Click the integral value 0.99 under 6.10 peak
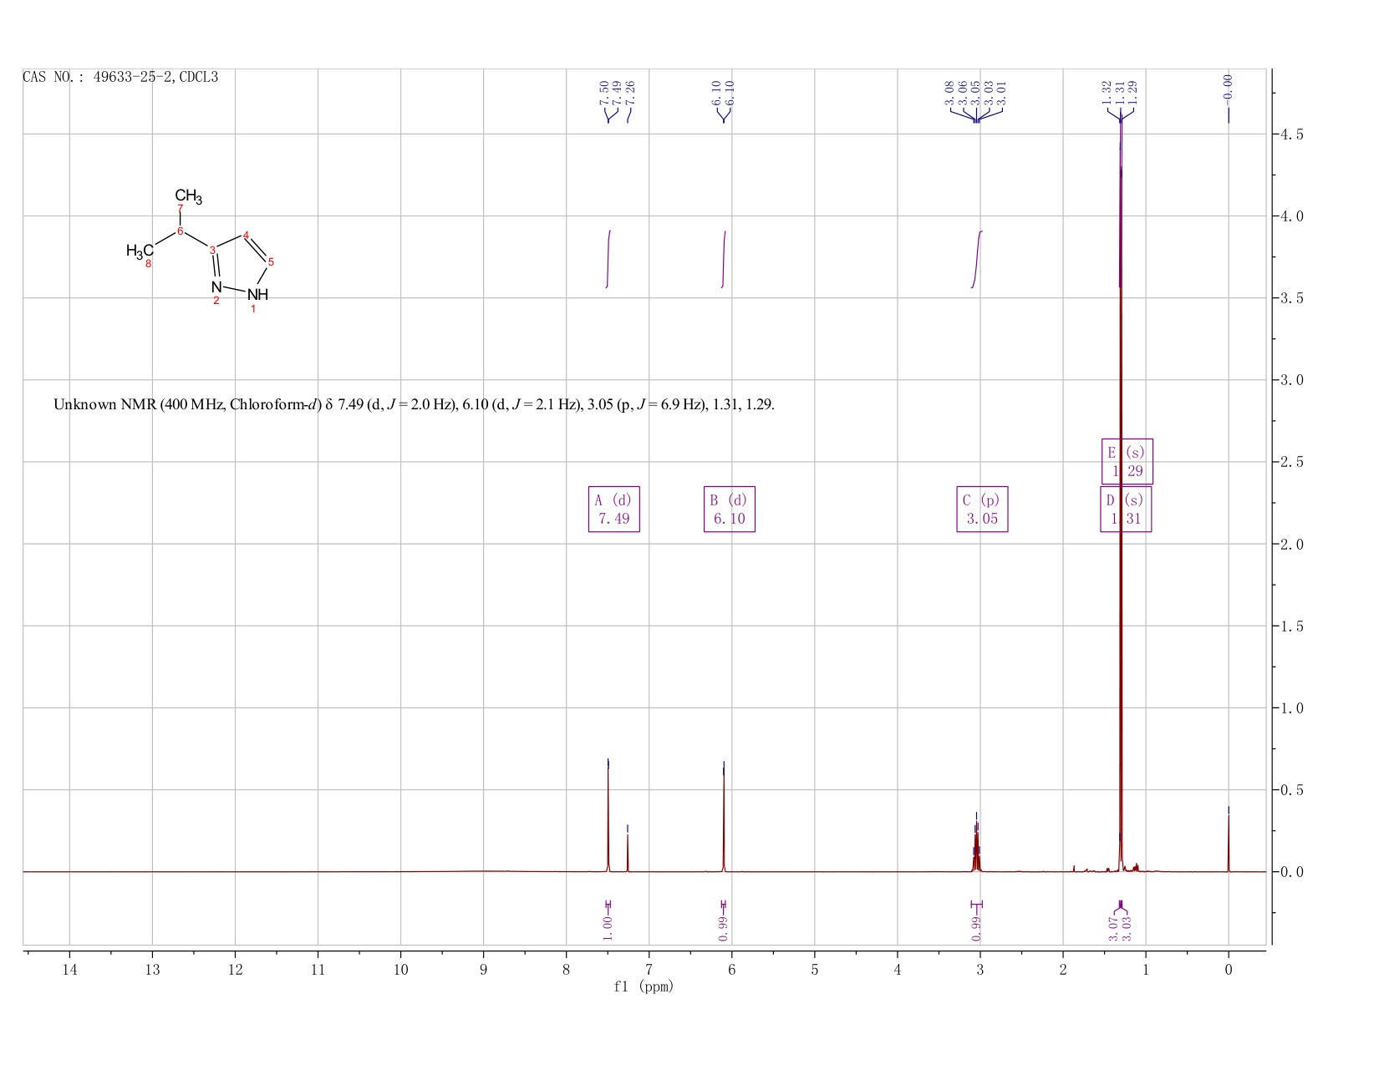This screenshot has height=1065, width=1379. coord(723,927)
